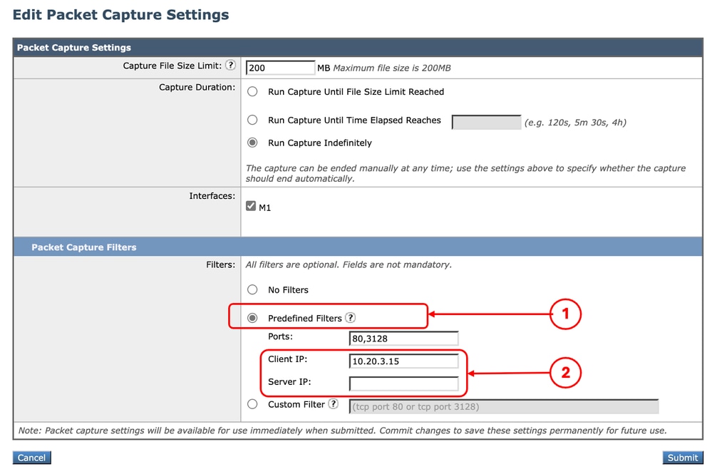Toggle the M1 interface checkbox
This screenshot has width=712, height=474.
pyautogui.click(x=251, y=206)
